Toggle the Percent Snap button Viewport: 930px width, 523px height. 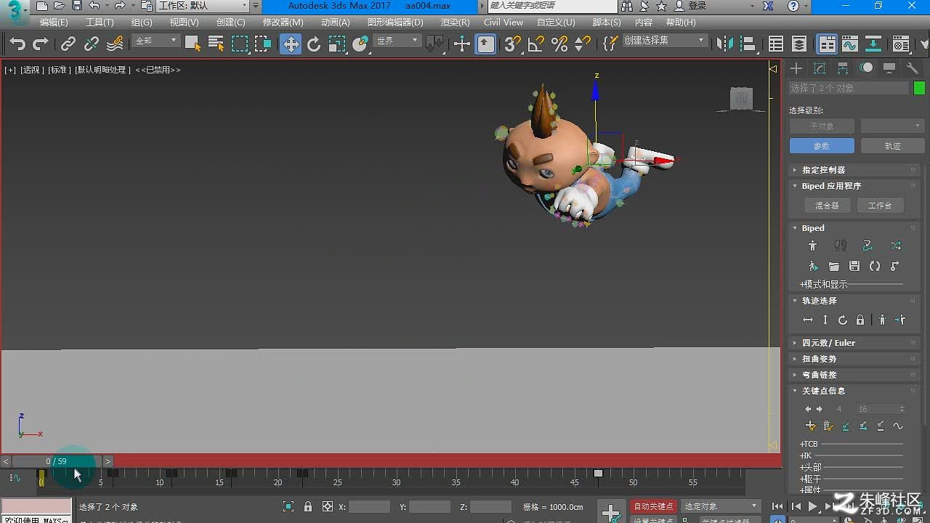click(x=559, y=44)
